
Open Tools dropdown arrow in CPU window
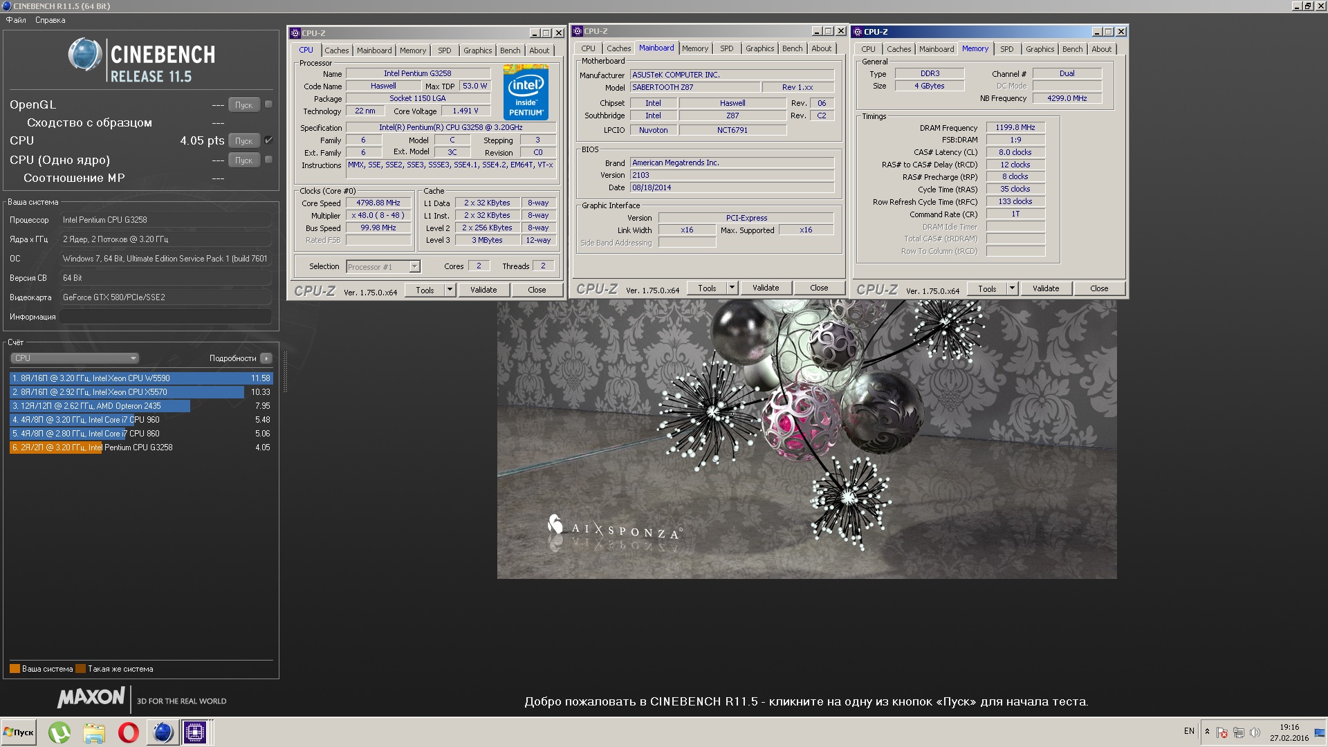pyautogui.click(x=450, y=290)
